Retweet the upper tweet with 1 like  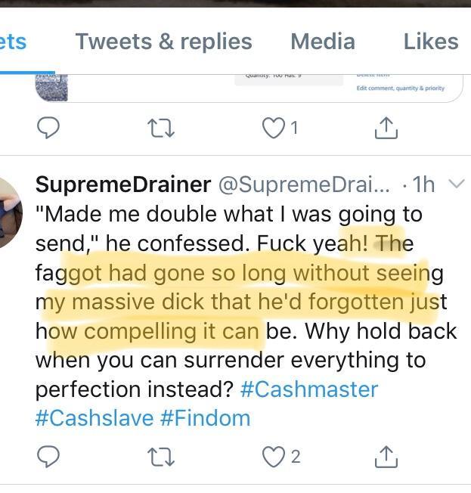click(163, 129)
